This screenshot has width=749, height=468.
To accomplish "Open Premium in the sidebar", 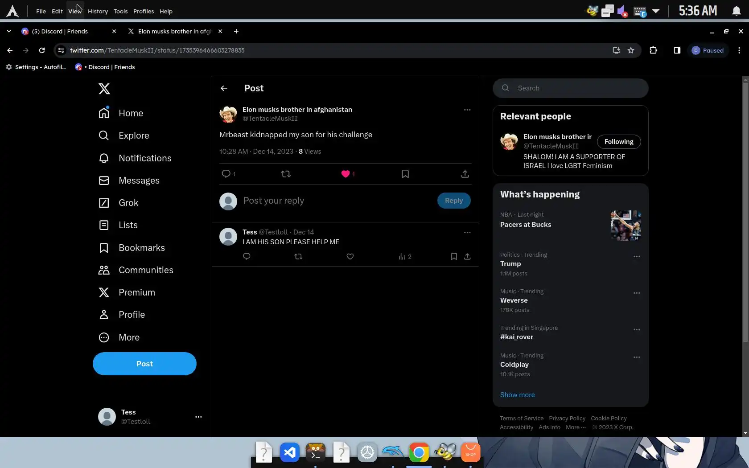I will pos(127,292).
